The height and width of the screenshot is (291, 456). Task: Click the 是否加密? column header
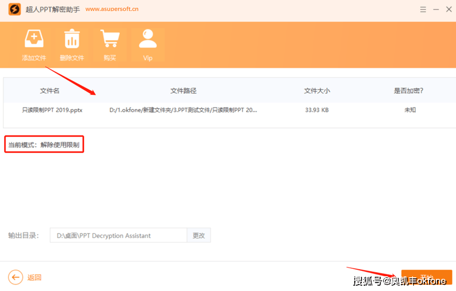coord(409,91)
